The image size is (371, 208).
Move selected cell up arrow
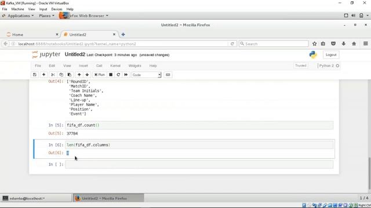point(79,75)
